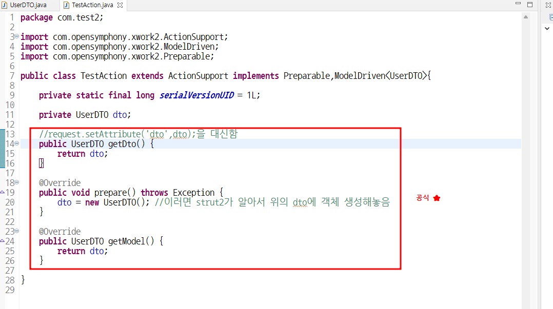Click 'return dto;' on line 25

pos(83,251)
